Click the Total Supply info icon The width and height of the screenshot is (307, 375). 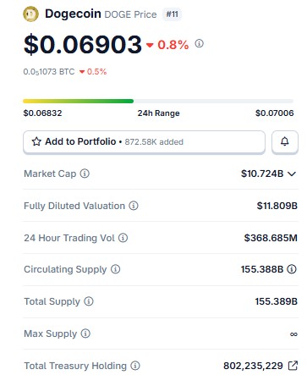[89, 301]
